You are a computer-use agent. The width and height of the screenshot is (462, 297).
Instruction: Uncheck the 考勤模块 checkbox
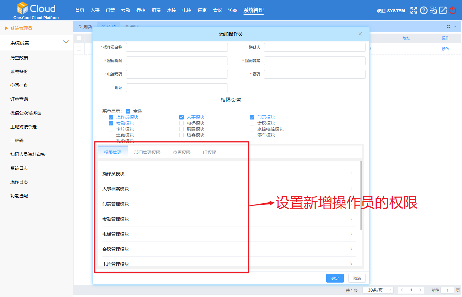111,123
